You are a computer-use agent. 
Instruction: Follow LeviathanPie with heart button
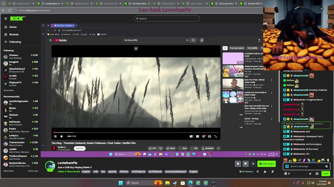click(x=245, y=164)
